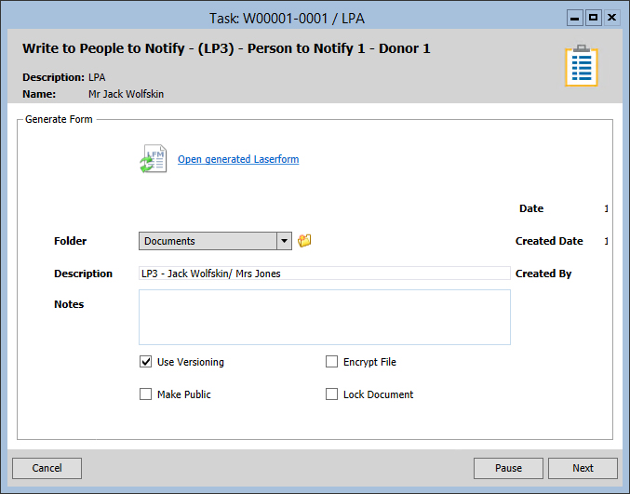Expand the Folder dropdown arrow
Screen dimensions: 630x494
pyautogui.click(x=285, y=241)
